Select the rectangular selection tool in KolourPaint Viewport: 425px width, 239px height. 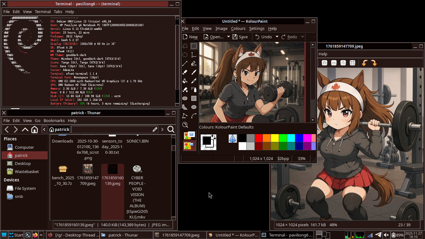point(194,46)
